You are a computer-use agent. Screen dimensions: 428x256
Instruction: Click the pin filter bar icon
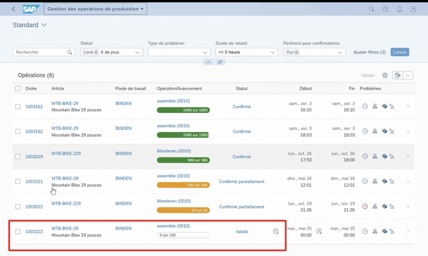tap(220, 62)
